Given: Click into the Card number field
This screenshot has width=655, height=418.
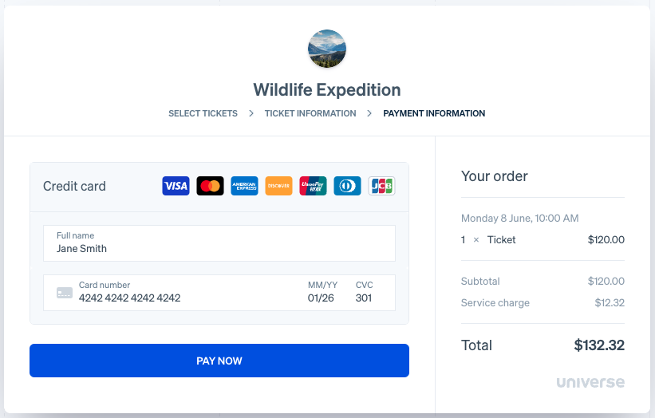Looking at the screenshot, I should point(183,298).
